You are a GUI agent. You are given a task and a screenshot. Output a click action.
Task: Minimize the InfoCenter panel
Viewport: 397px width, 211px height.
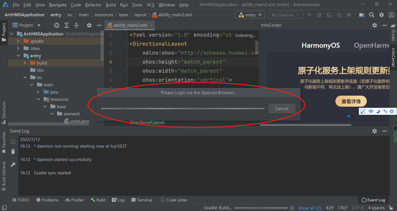pyautogui.click(x=385, y=25)
